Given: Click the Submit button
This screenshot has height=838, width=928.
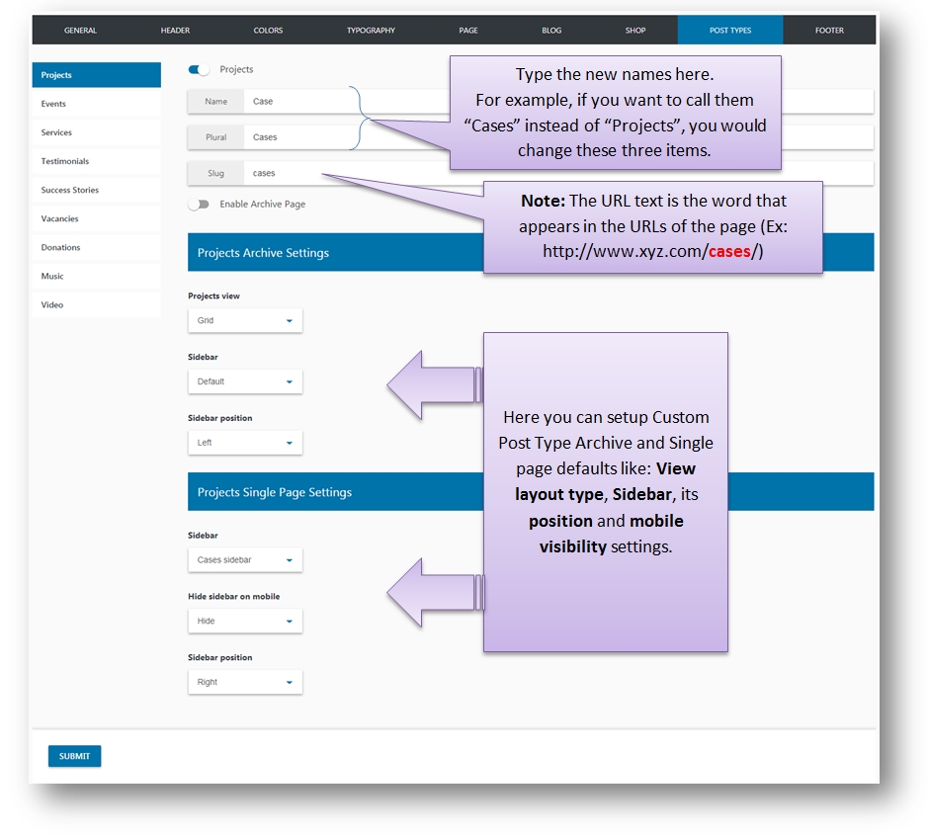Looking at the screenshot, I should [x=74, y=757].
